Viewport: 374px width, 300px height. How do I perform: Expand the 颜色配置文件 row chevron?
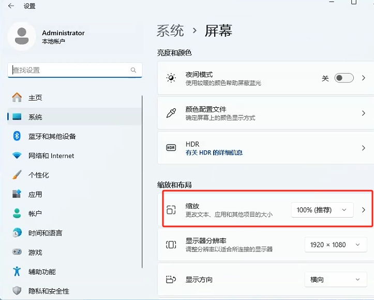(x=363, y=113)
